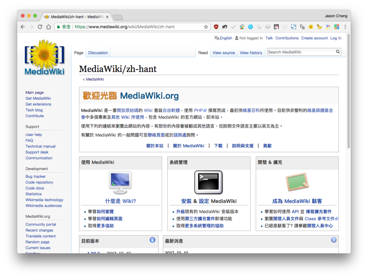The height and width of the screenshot is (278, 368).
Task: Open Technical manual sidebar link
Action: (x=40, y=146)
